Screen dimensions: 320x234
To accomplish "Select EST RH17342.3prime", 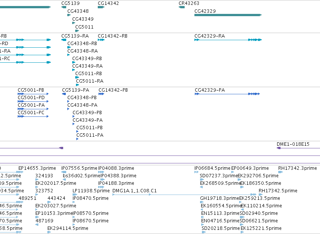I will (x=297, y=168).
